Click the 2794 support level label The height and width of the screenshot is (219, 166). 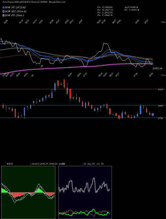click(x=160, y=118)
